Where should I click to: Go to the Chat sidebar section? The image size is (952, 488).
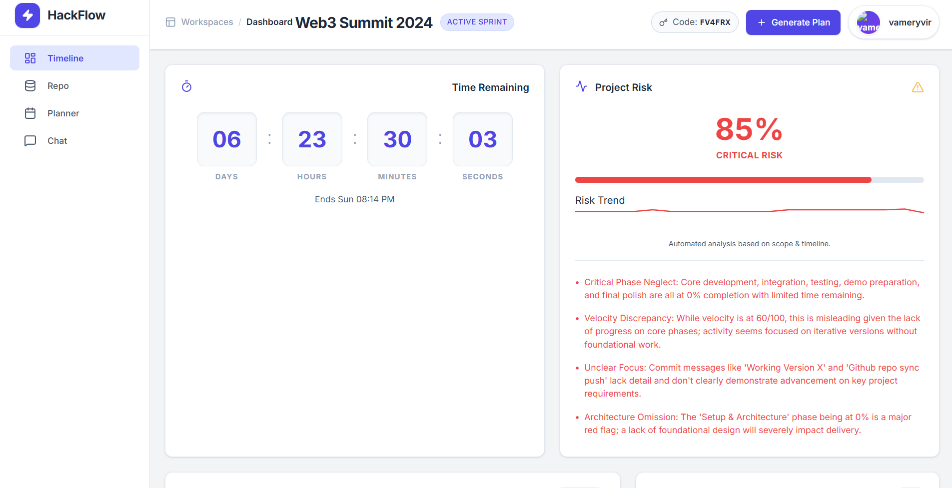click(x=57, y=141)
